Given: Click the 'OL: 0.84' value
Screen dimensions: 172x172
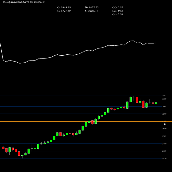Looking at the screenshot, I should point(118,14).
